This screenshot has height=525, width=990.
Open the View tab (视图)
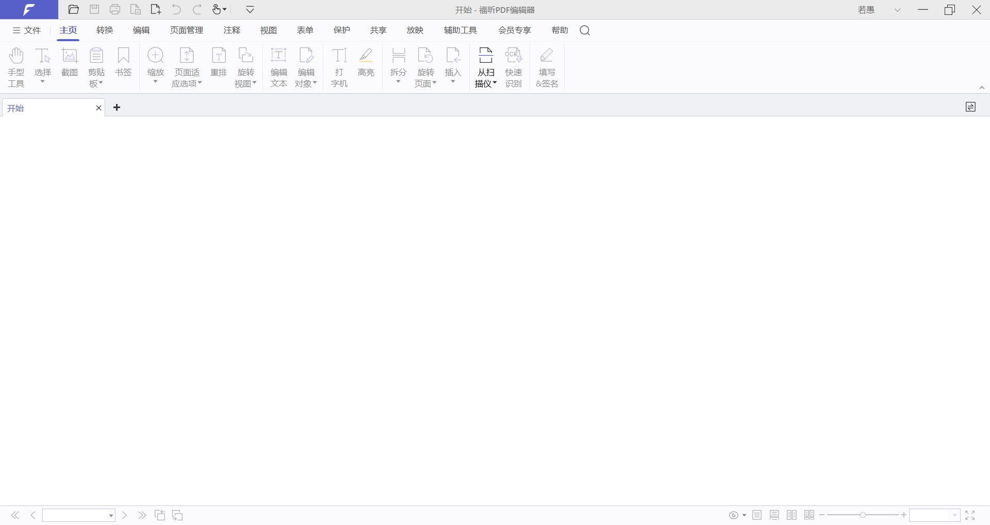269,30
